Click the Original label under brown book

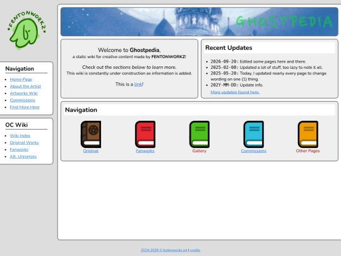[x=91, y=151]
